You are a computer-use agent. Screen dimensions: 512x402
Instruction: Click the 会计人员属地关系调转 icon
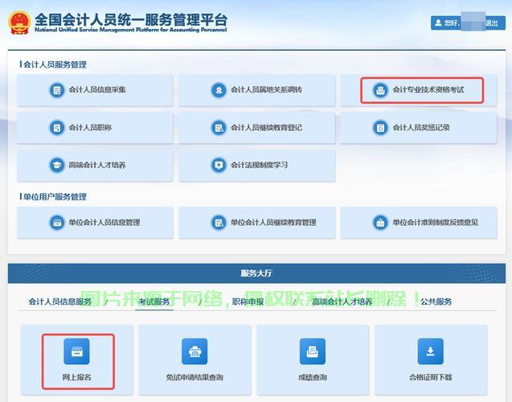pos(219,90)
